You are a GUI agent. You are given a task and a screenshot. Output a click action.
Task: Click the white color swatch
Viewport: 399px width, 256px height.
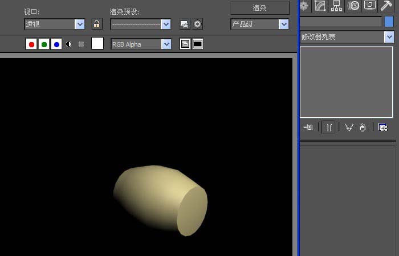pos(97,44)
